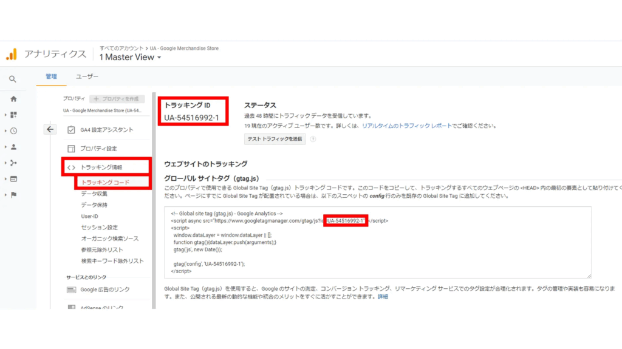Select セッション設定 menu item
Screen dimensions: 622x349
[99, 228]
